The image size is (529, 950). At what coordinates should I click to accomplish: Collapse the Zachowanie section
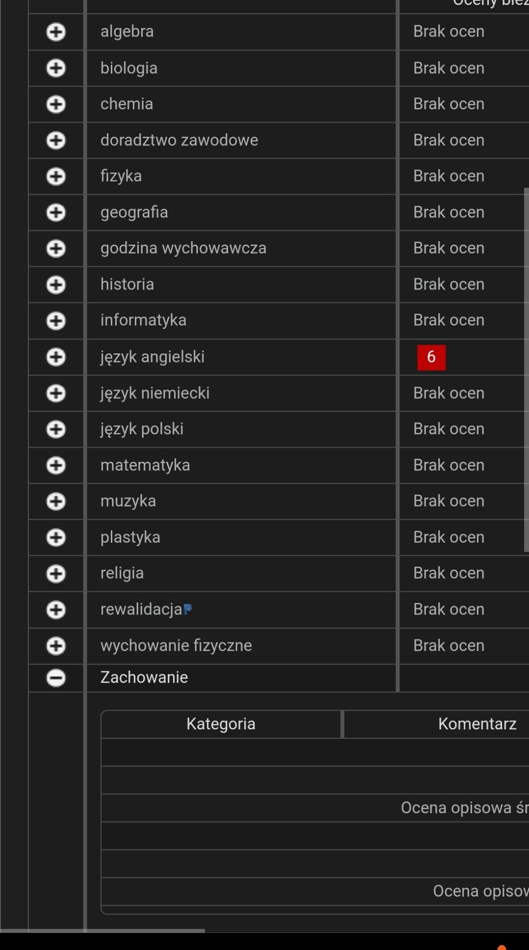pyautogui.click(x=56, y=678)
